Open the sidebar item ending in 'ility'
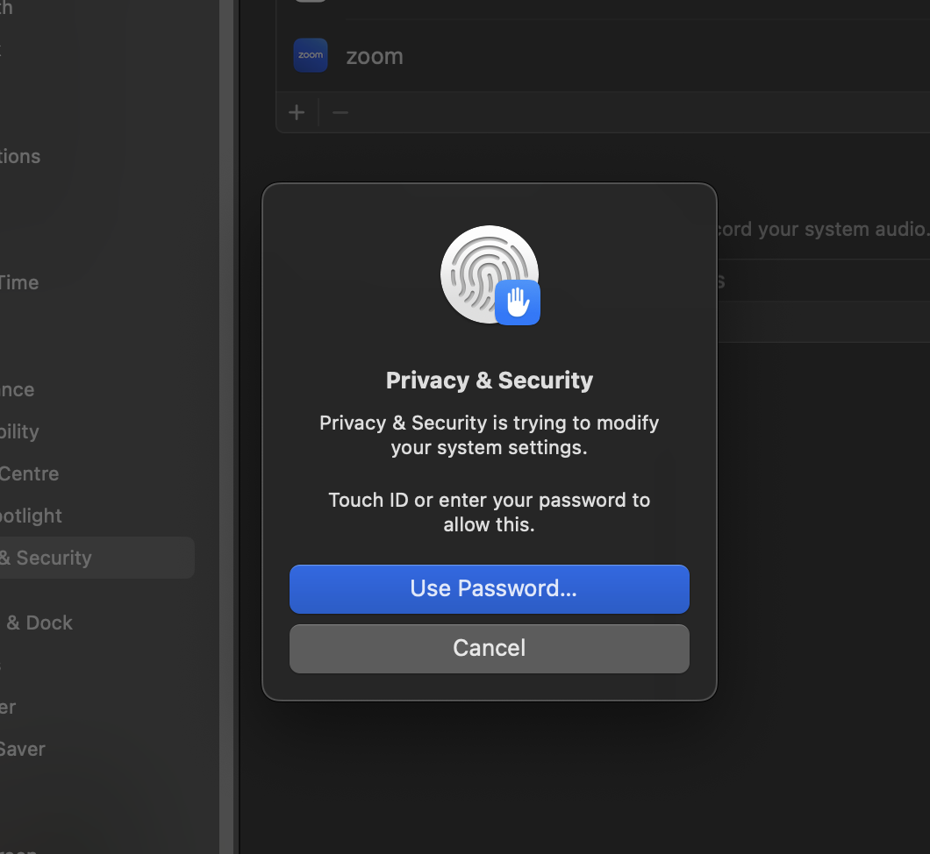930x854 pixels. click(19, 431)
